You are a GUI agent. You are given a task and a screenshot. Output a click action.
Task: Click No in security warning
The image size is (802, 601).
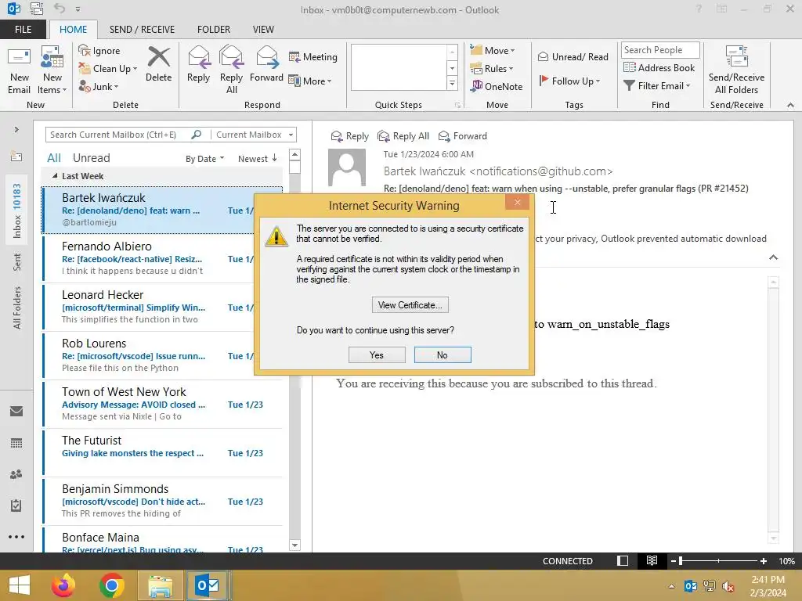443,354
